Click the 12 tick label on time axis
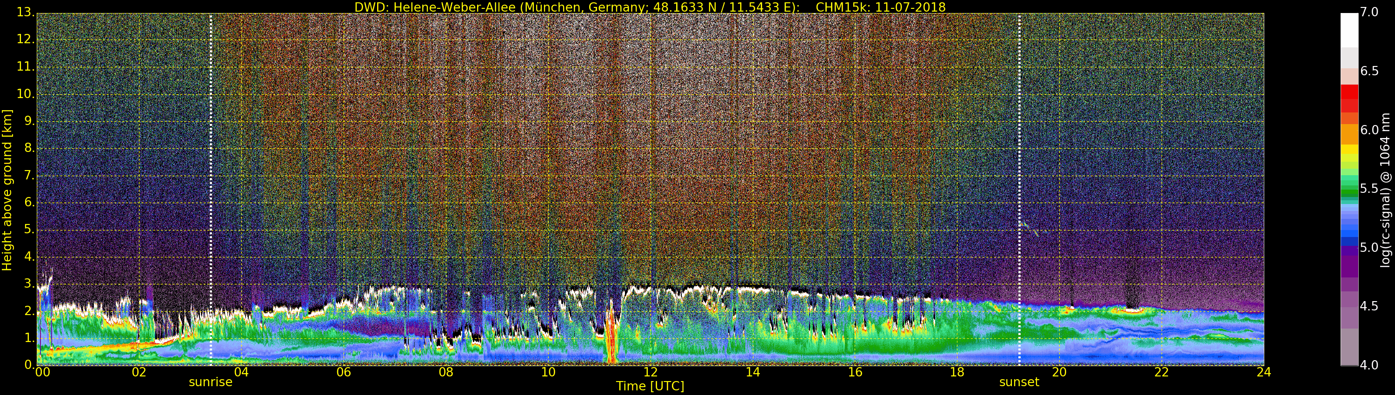The width and height of the screenshot is (1395, 395). click(x=651, y=372)
